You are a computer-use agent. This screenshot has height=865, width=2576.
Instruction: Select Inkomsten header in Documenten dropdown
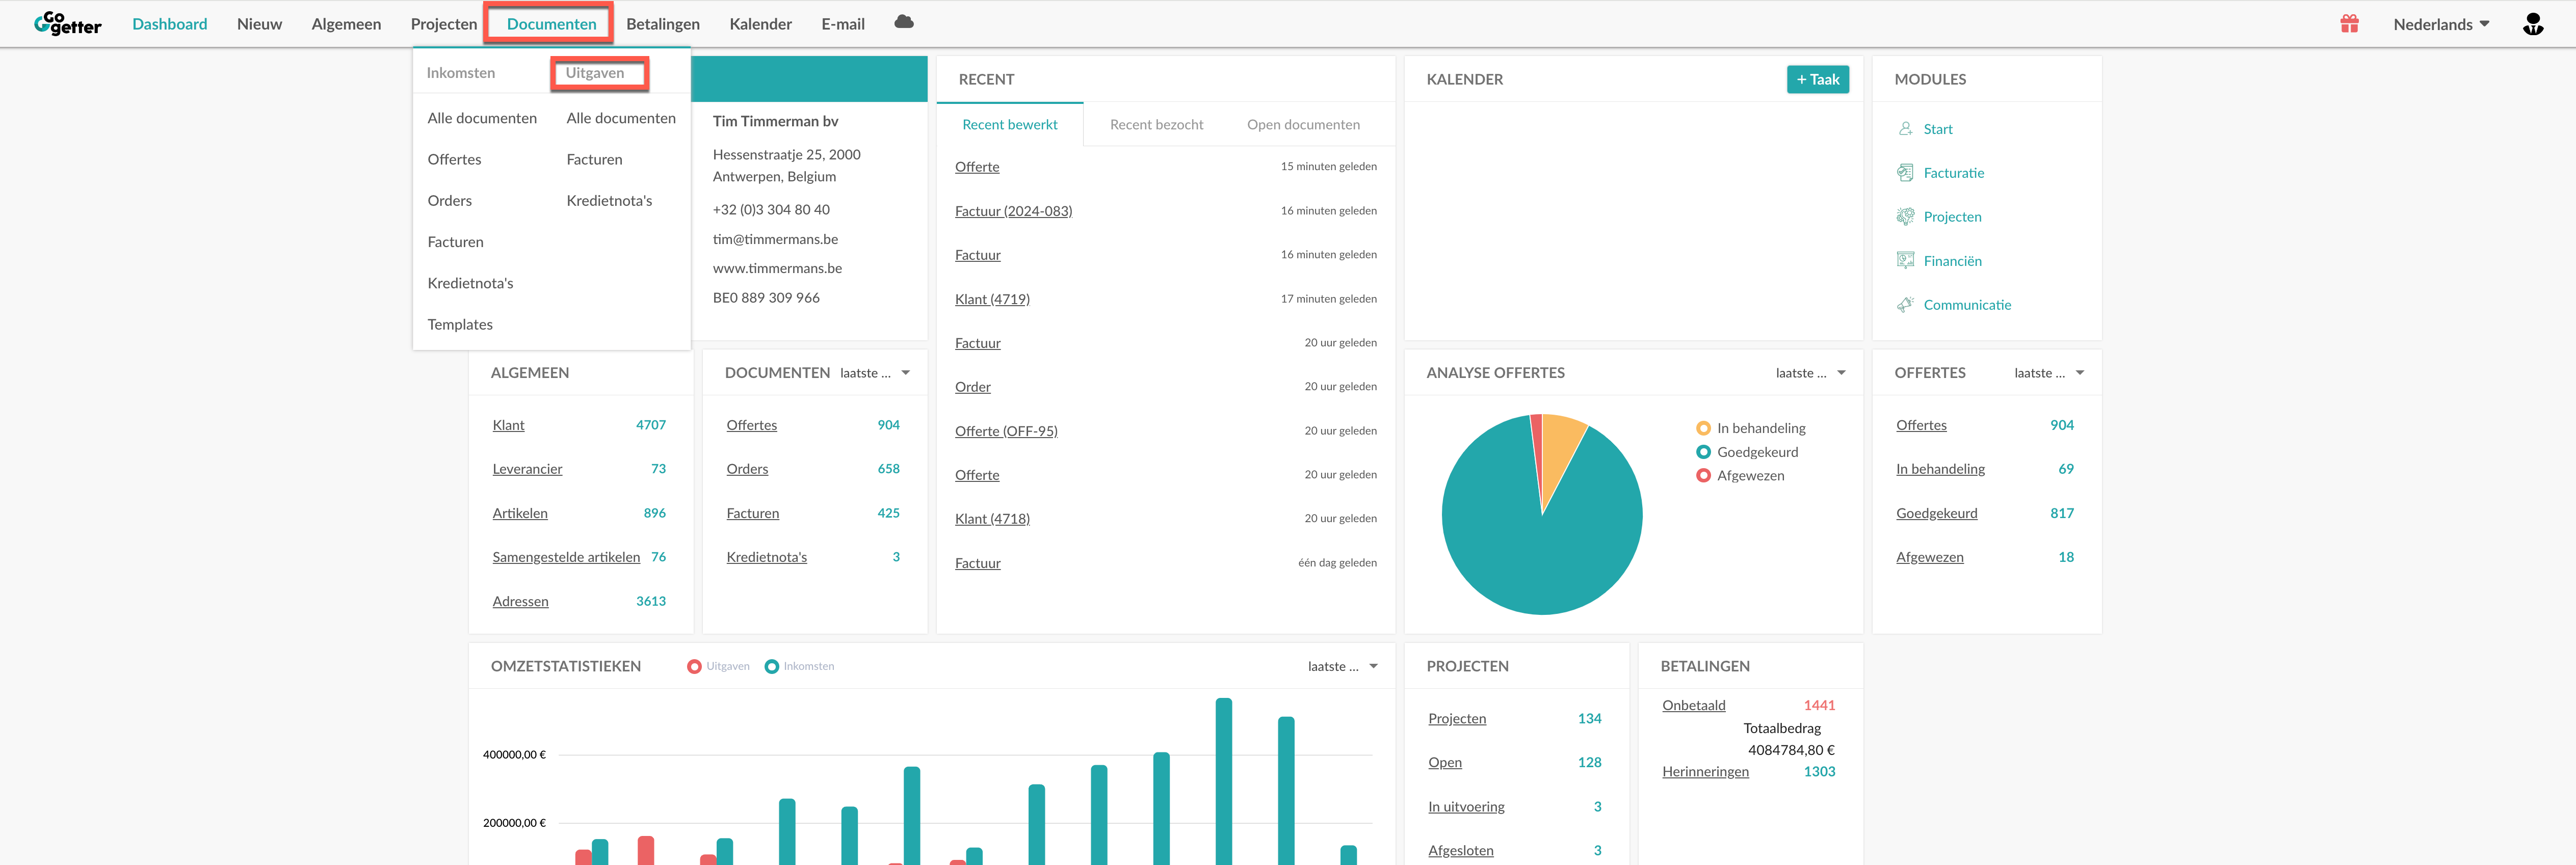[460, 73]
